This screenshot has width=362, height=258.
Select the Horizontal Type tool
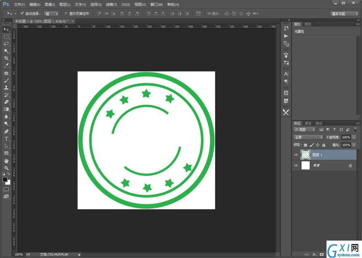[x=6, y=139]
